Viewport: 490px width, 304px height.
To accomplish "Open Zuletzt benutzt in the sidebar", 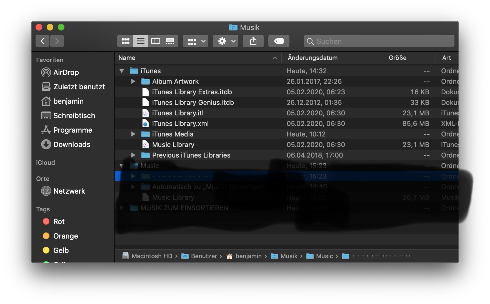I will [x=73, y=87].
